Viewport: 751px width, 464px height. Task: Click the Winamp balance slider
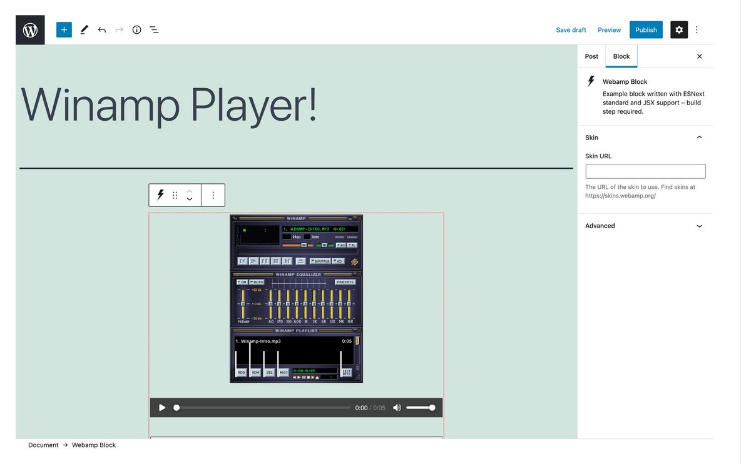[x=324, y=245]
